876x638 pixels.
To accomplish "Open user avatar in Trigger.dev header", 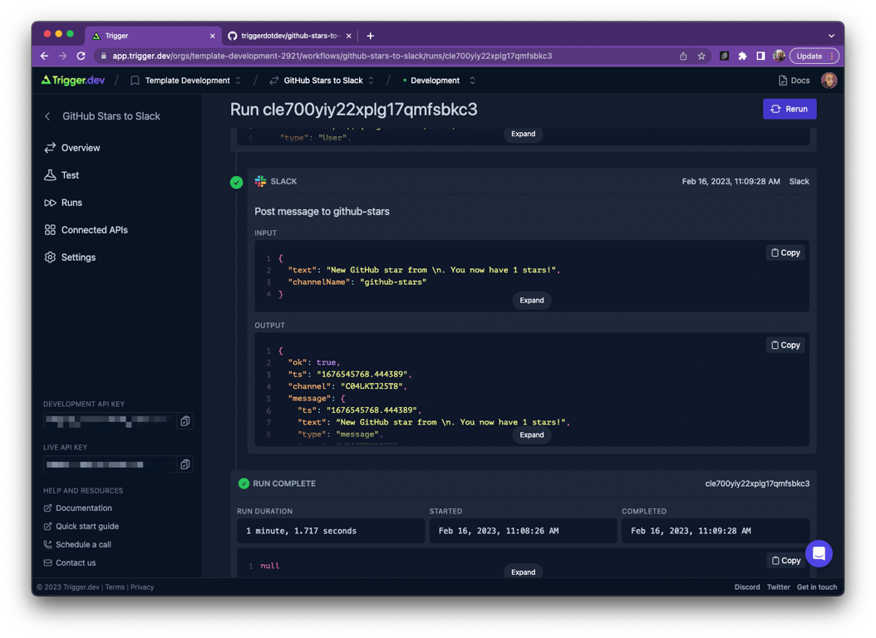I will tap(829, 81).
